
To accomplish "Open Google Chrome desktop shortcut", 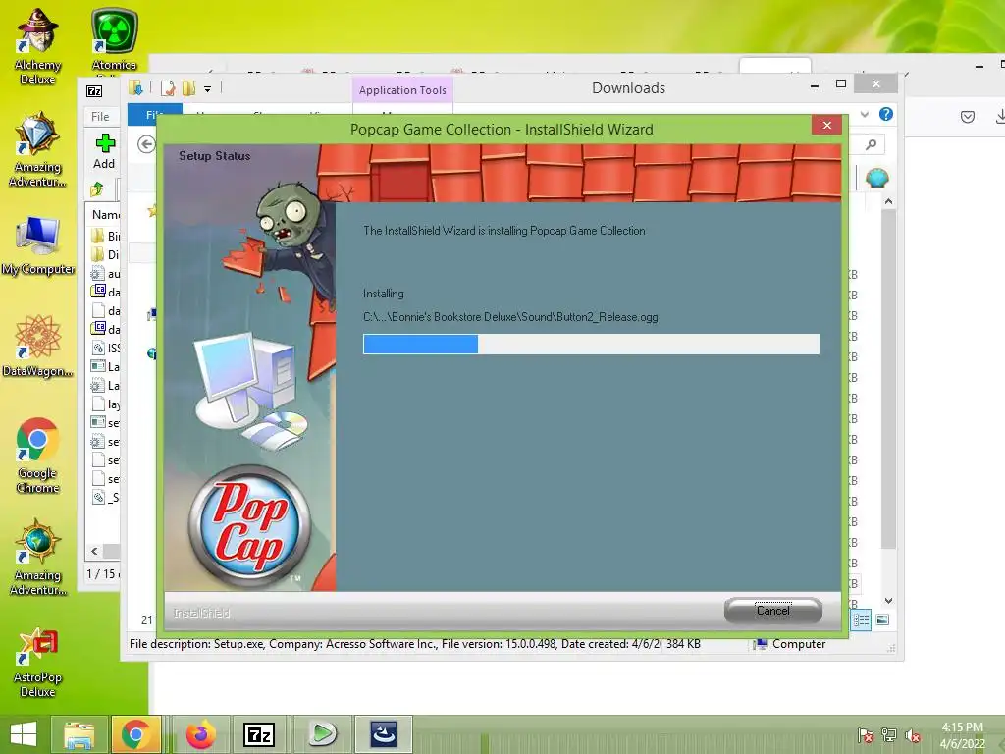I will [37, 456].
